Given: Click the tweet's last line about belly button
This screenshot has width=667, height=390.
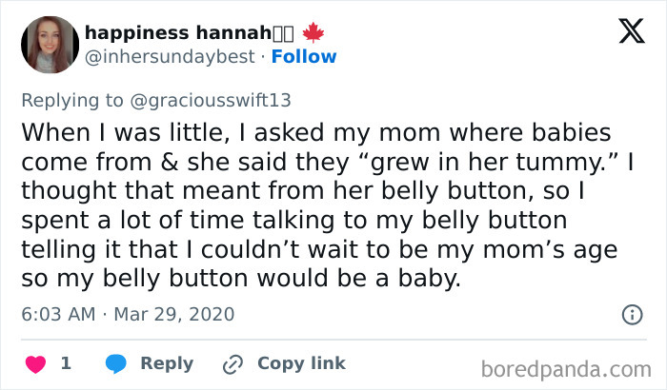Looking at the screenshot, I should click(246, 282).
